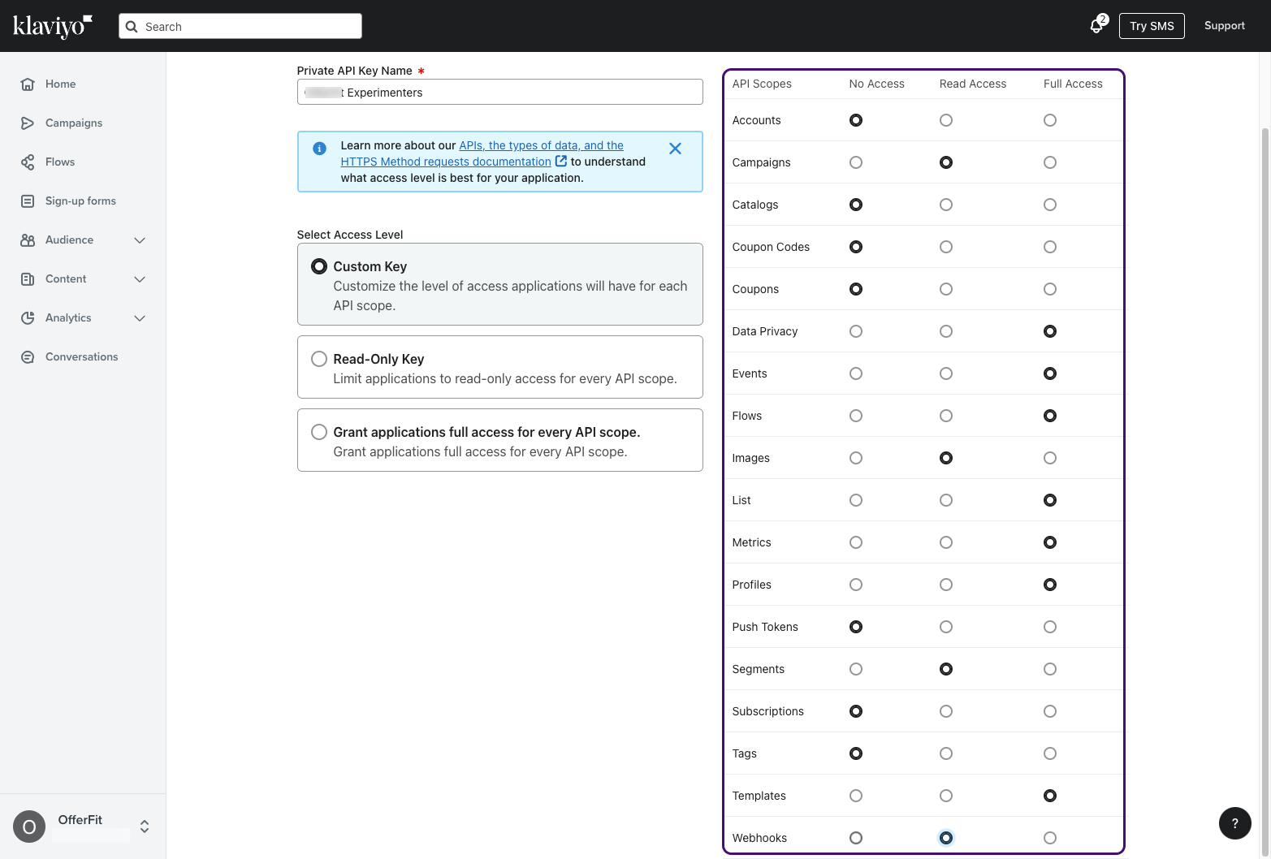
Task: Click Support in the top bar
Action: point(1224,25)
